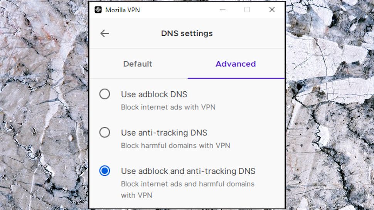This screenshot has height=210, width=374.
Task: Switch to the Default tab
Action: coord(138,64)
